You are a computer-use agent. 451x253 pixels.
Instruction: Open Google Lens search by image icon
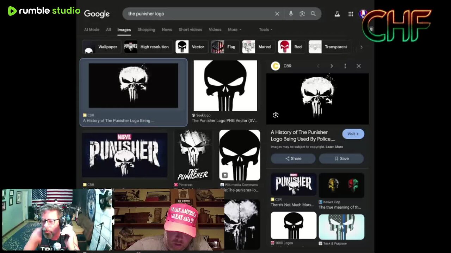[302, 14]
